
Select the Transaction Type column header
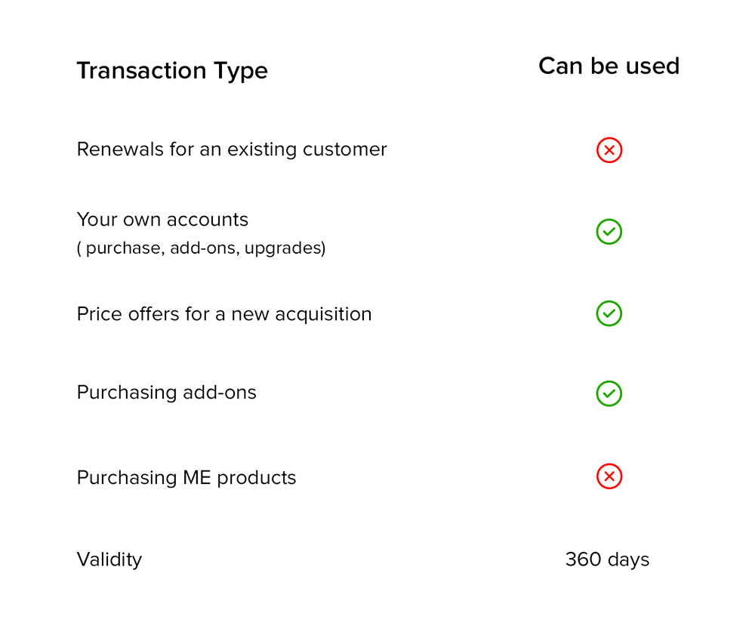pos(172,71)
